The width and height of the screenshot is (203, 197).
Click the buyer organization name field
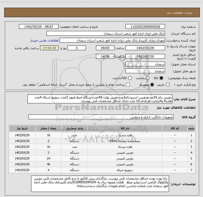(106, 33)
